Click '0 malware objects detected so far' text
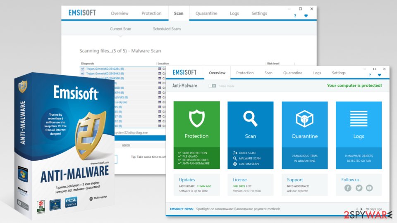 point(359,158)
